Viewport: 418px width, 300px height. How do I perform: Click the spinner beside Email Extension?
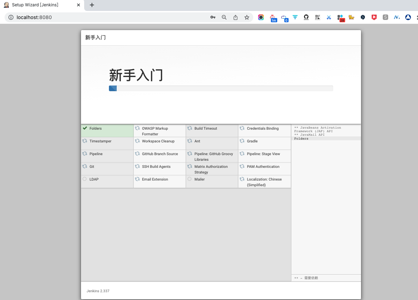point(137,179)
